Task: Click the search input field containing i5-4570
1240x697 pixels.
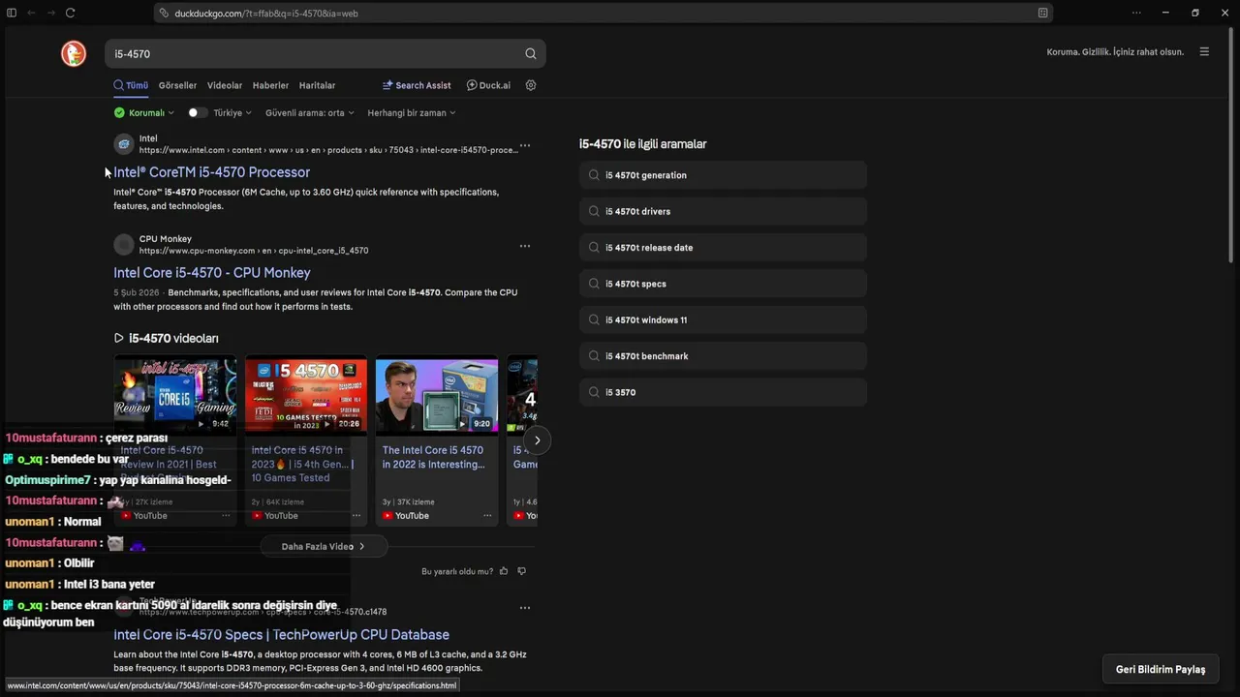Action: click(315, 54)
